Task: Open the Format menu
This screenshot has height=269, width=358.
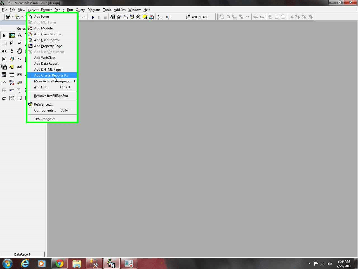Action: [46, 10]
